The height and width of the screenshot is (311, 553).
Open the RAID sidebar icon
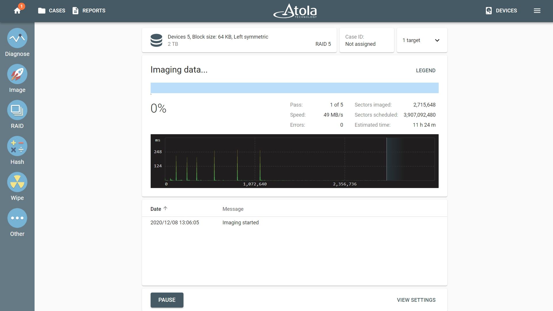point(17,110)
